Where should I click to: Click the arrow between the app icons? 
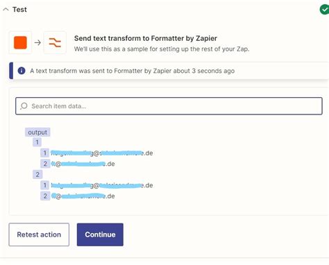37,42
